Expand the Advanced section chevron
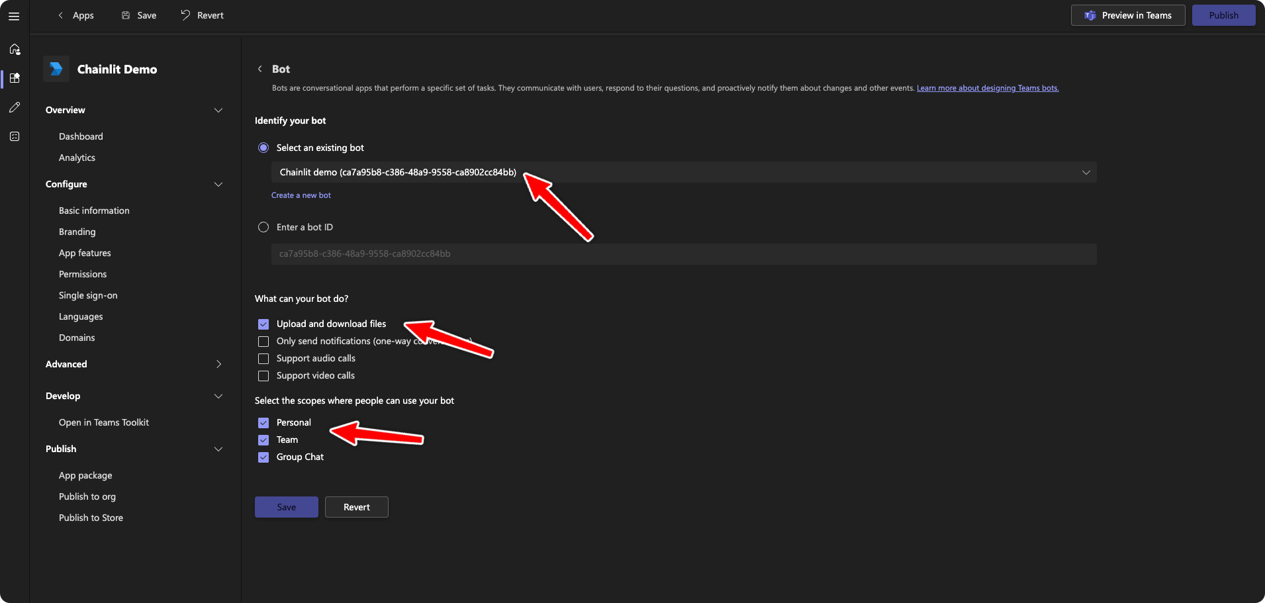1265x603 pixels. [x=218, y=364]
